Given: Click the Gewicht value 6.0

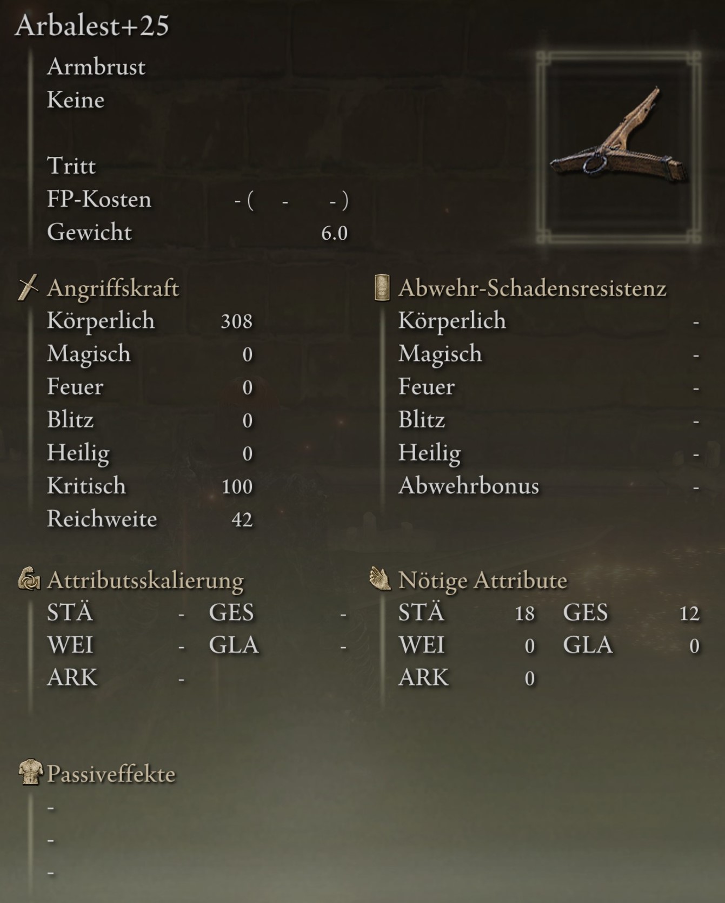Looking at the screenshot, I should point(334,233).
